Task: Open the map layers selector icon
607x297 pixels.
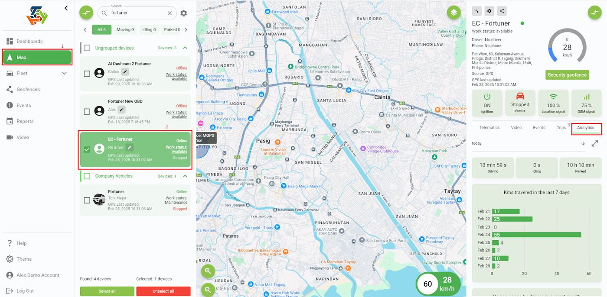Action: coord(454,13)
